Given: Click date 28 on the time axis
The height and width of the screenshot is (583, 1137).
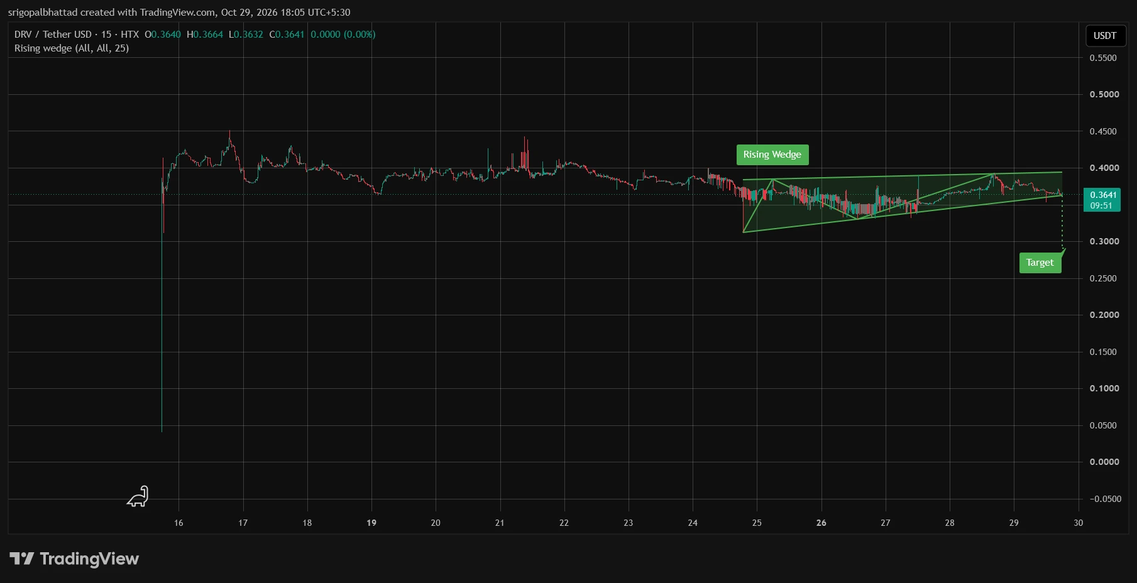Looking at the screenshot, I should click(950, 523).
